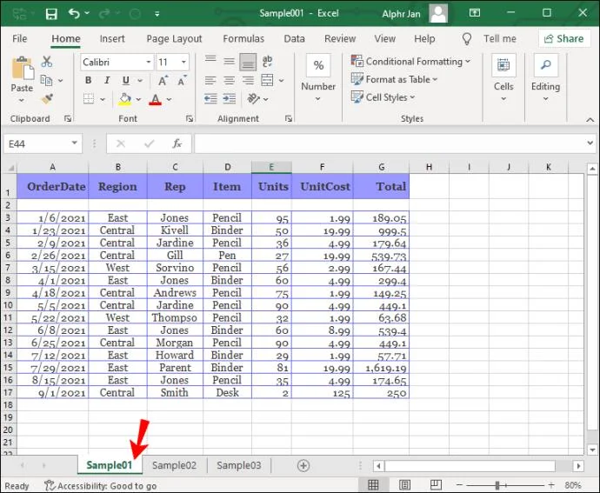Viewport: 600px width, 493px height.
Task: Toggle Align Left
Action: click(x=210, y=80)
